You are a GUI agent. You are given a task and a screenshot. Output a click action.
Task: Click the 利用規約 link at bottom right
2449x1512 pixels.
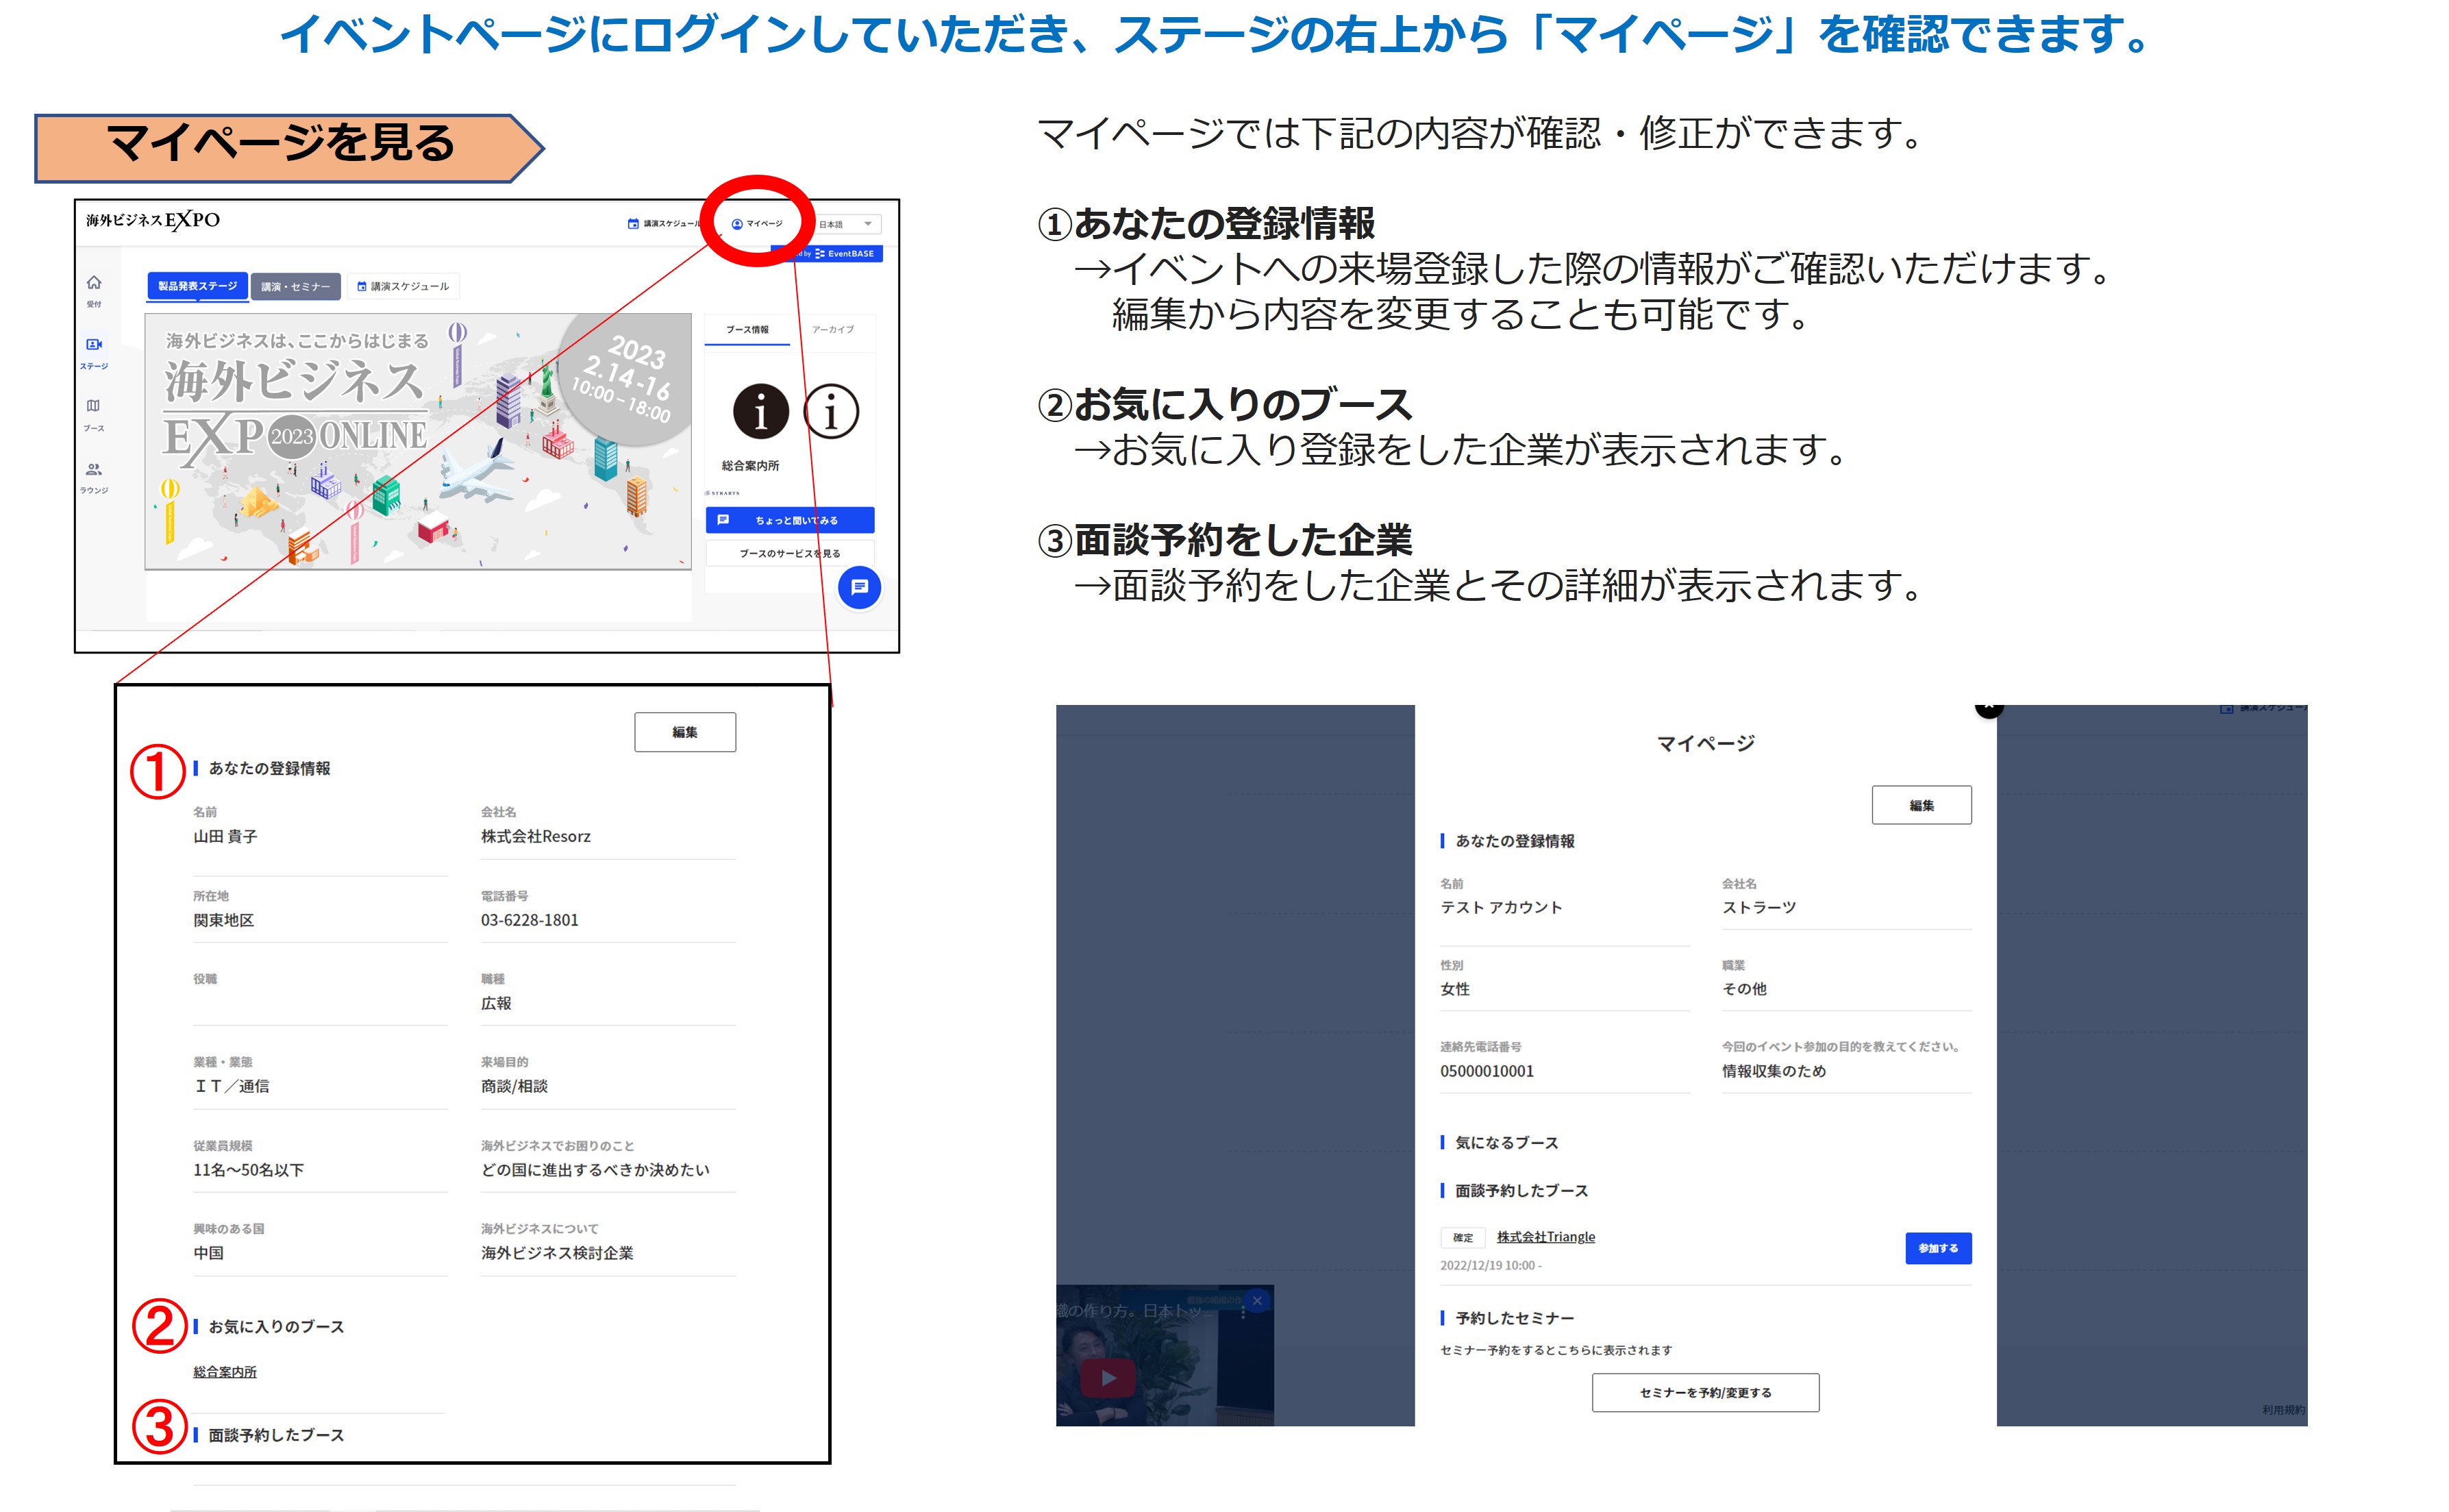tap(2283, 1410)
